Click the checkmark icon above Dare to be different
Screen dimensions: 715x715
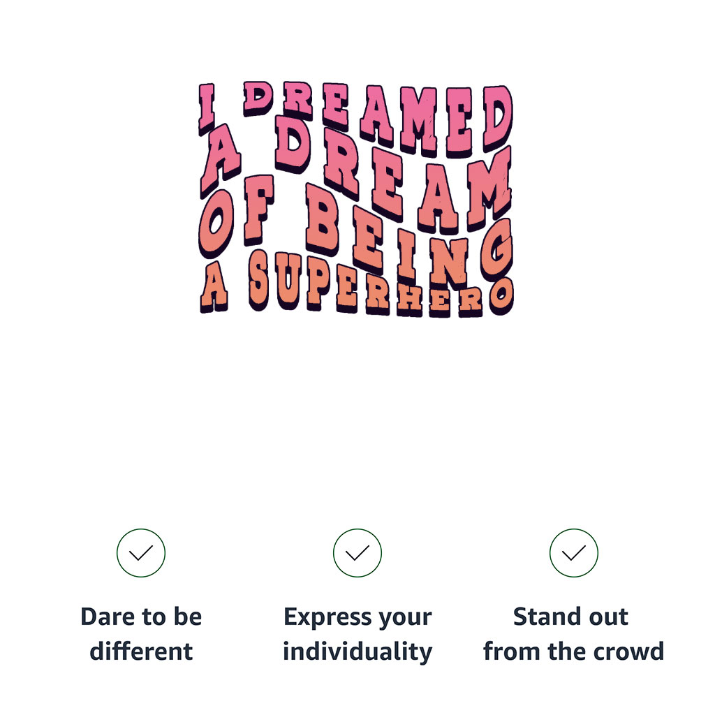141,553
